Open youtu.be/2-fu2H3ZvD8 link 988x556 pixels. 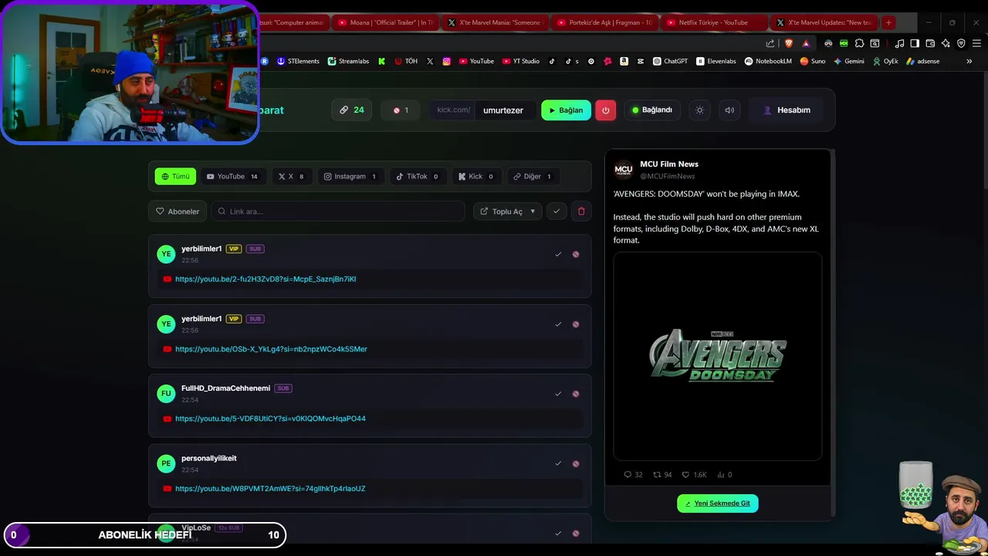pyautogui.click(x=266, y=279)
